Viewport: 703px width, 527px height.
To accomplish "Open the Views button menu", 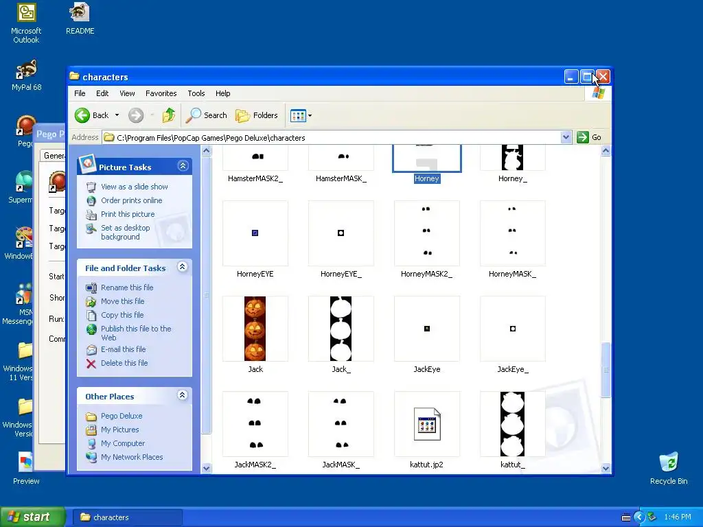I will 301,115.
